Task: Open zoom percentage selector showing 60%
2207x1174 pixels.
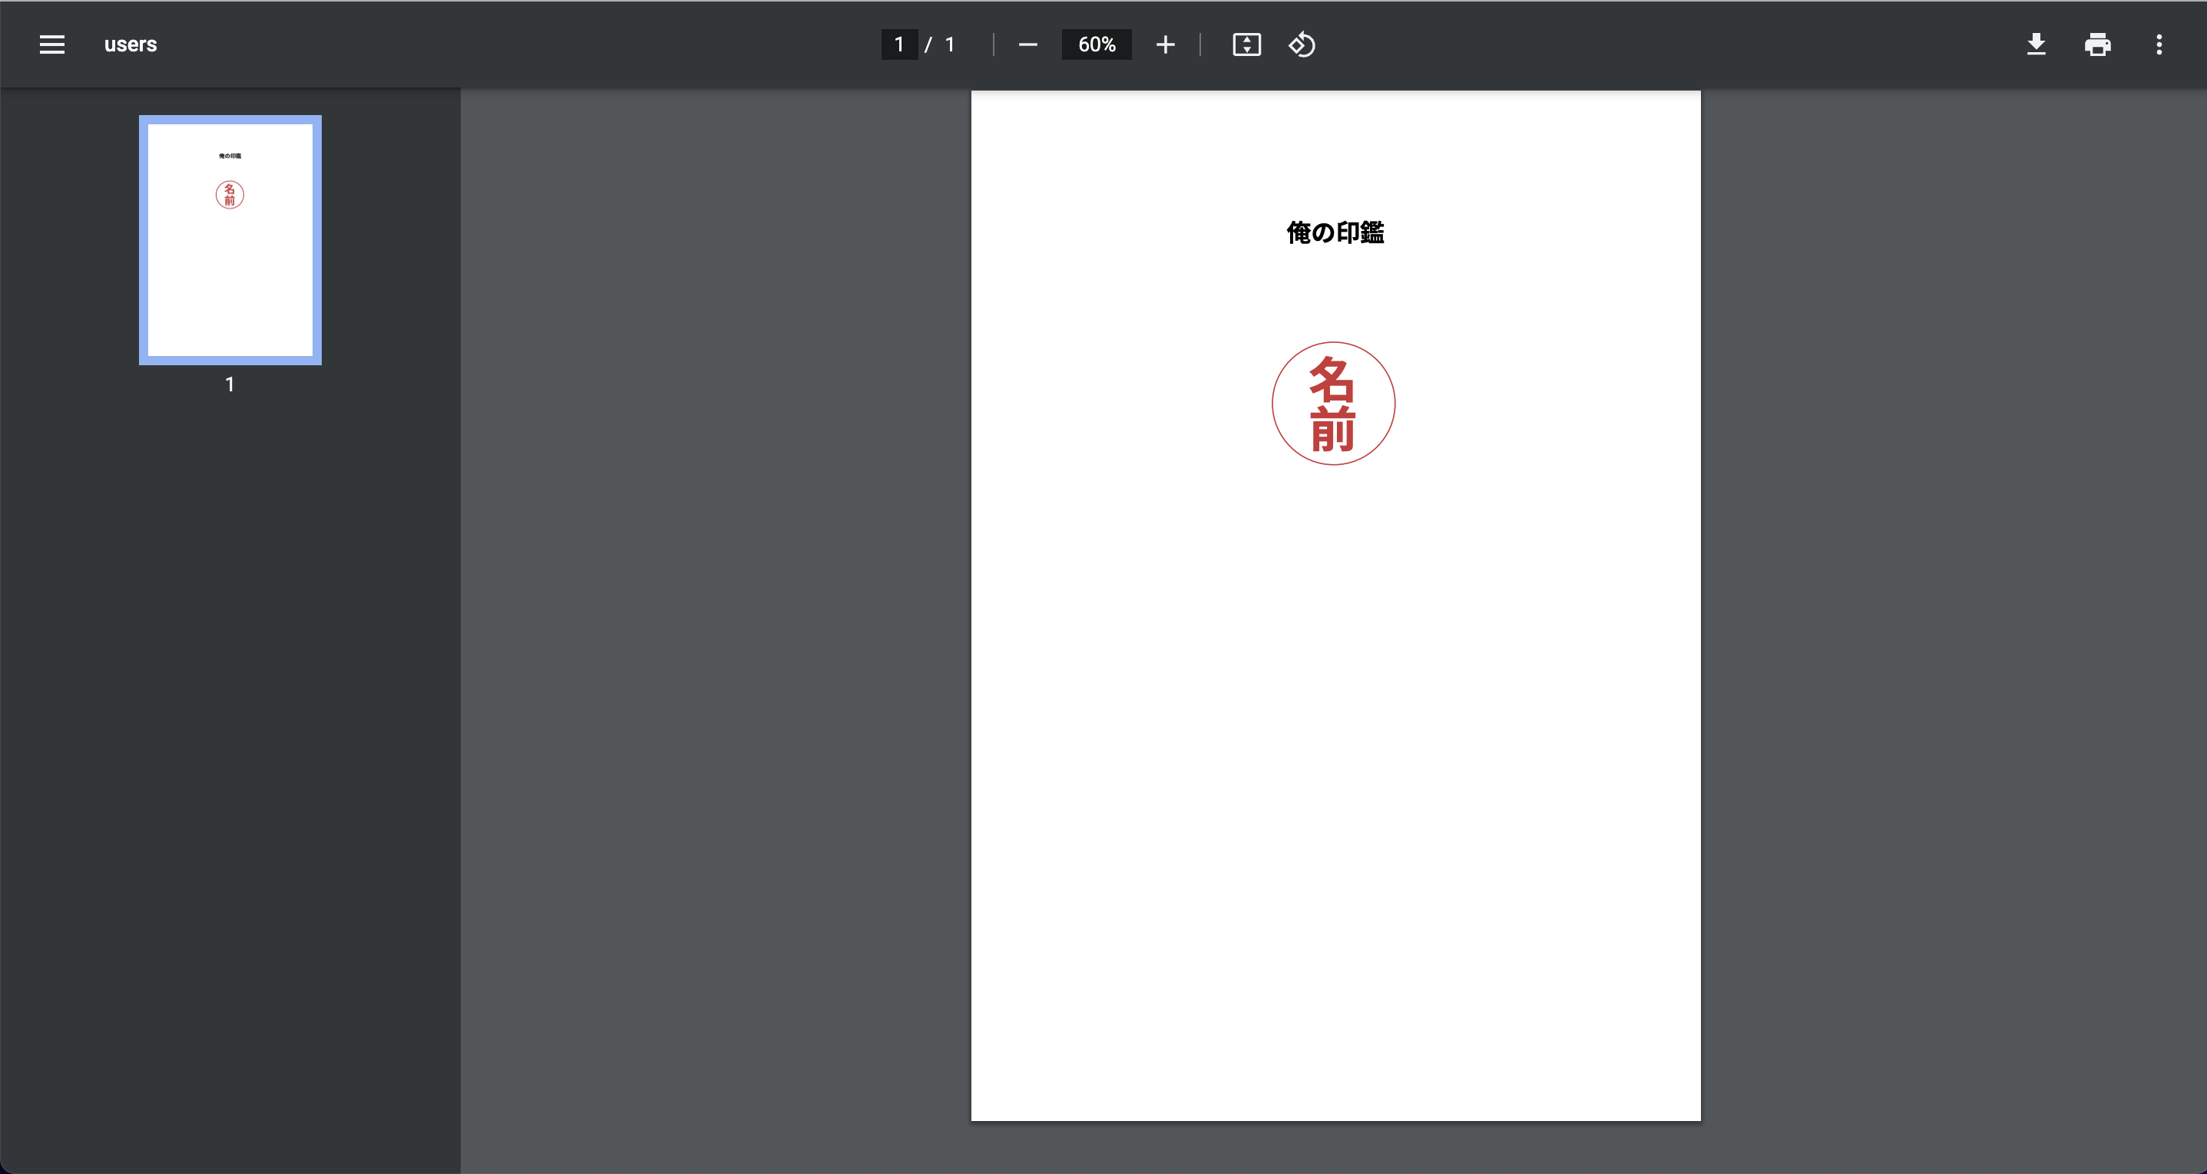Action: (x=1097, y=44)
